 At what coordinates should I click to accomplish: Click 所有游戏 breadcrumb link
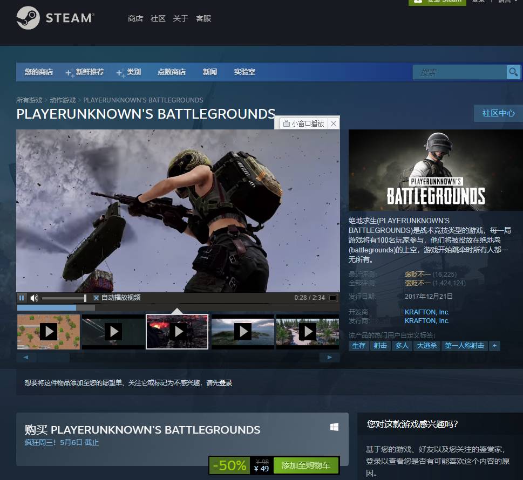[29, 100]
